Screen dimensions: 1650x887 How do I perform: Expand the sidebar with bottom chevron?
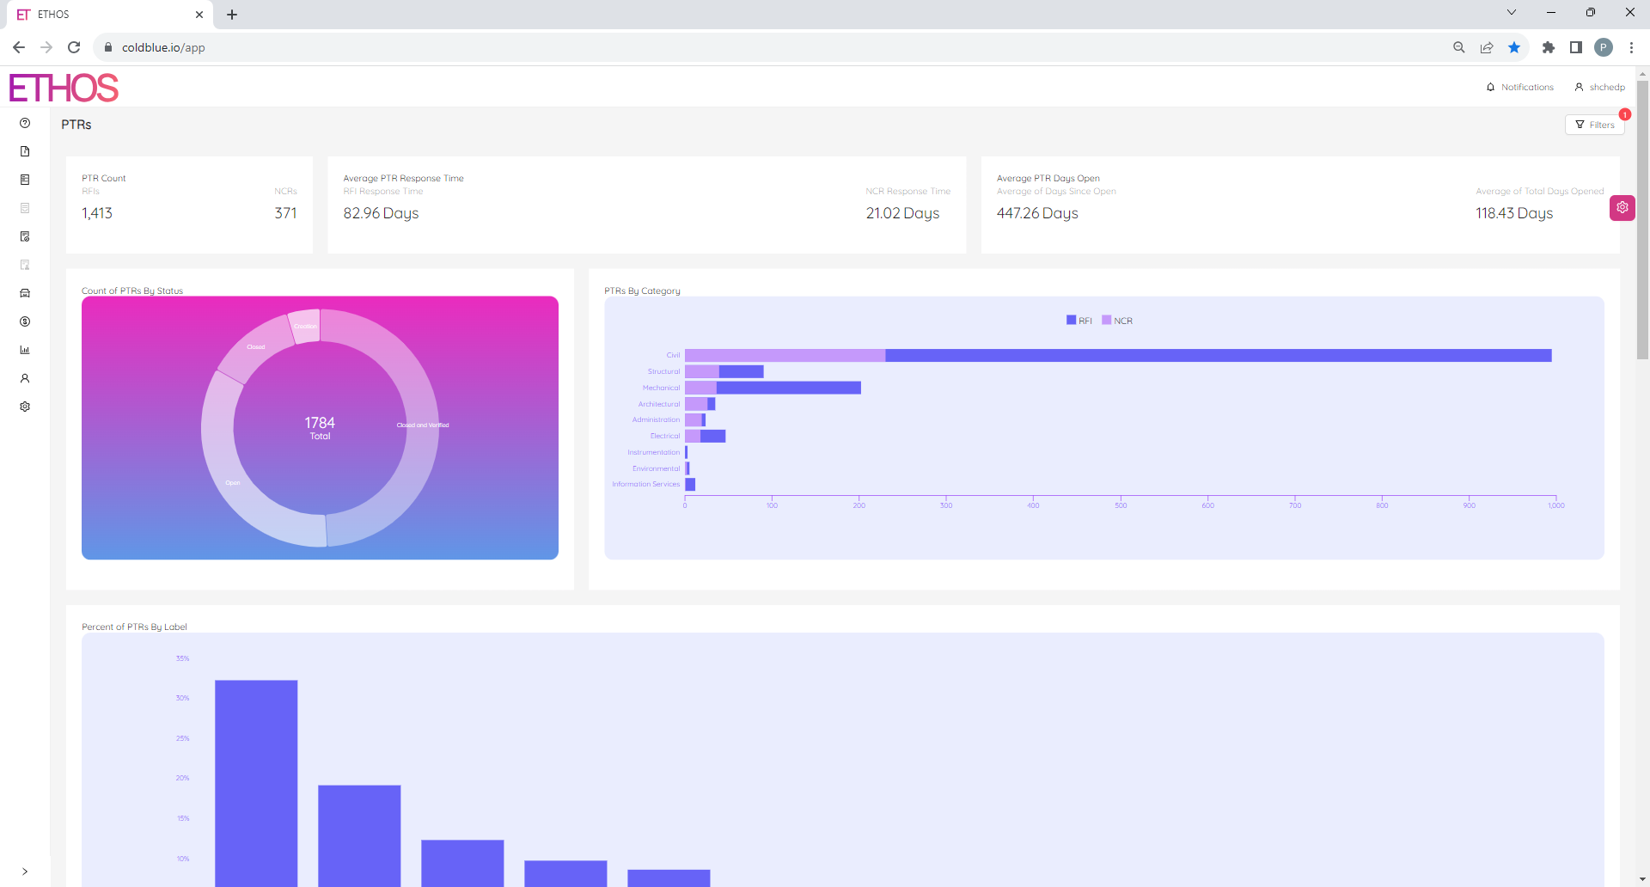click(25, 870)
